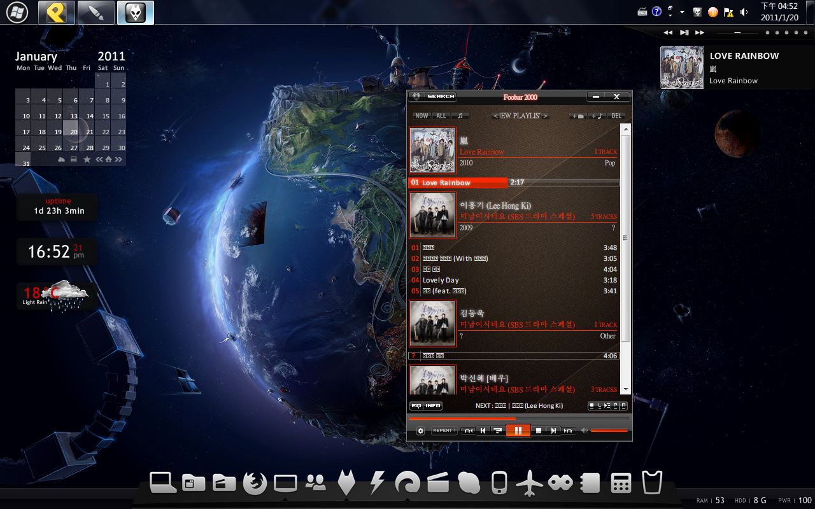Select track 02 with duration 3:05
Viewport: 815px width, 509px height.
[x=514, y=258]
